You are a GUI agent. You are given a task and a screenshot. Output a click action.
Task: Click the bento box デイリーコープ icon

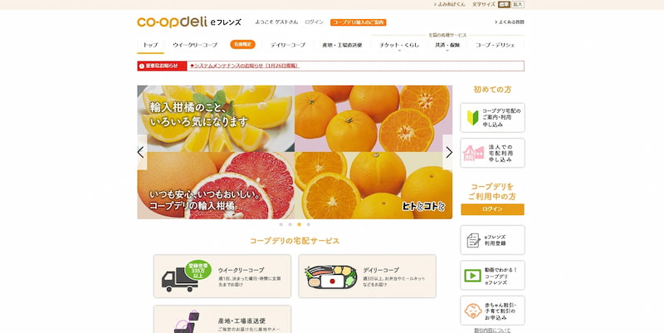[x=330, y=277]
